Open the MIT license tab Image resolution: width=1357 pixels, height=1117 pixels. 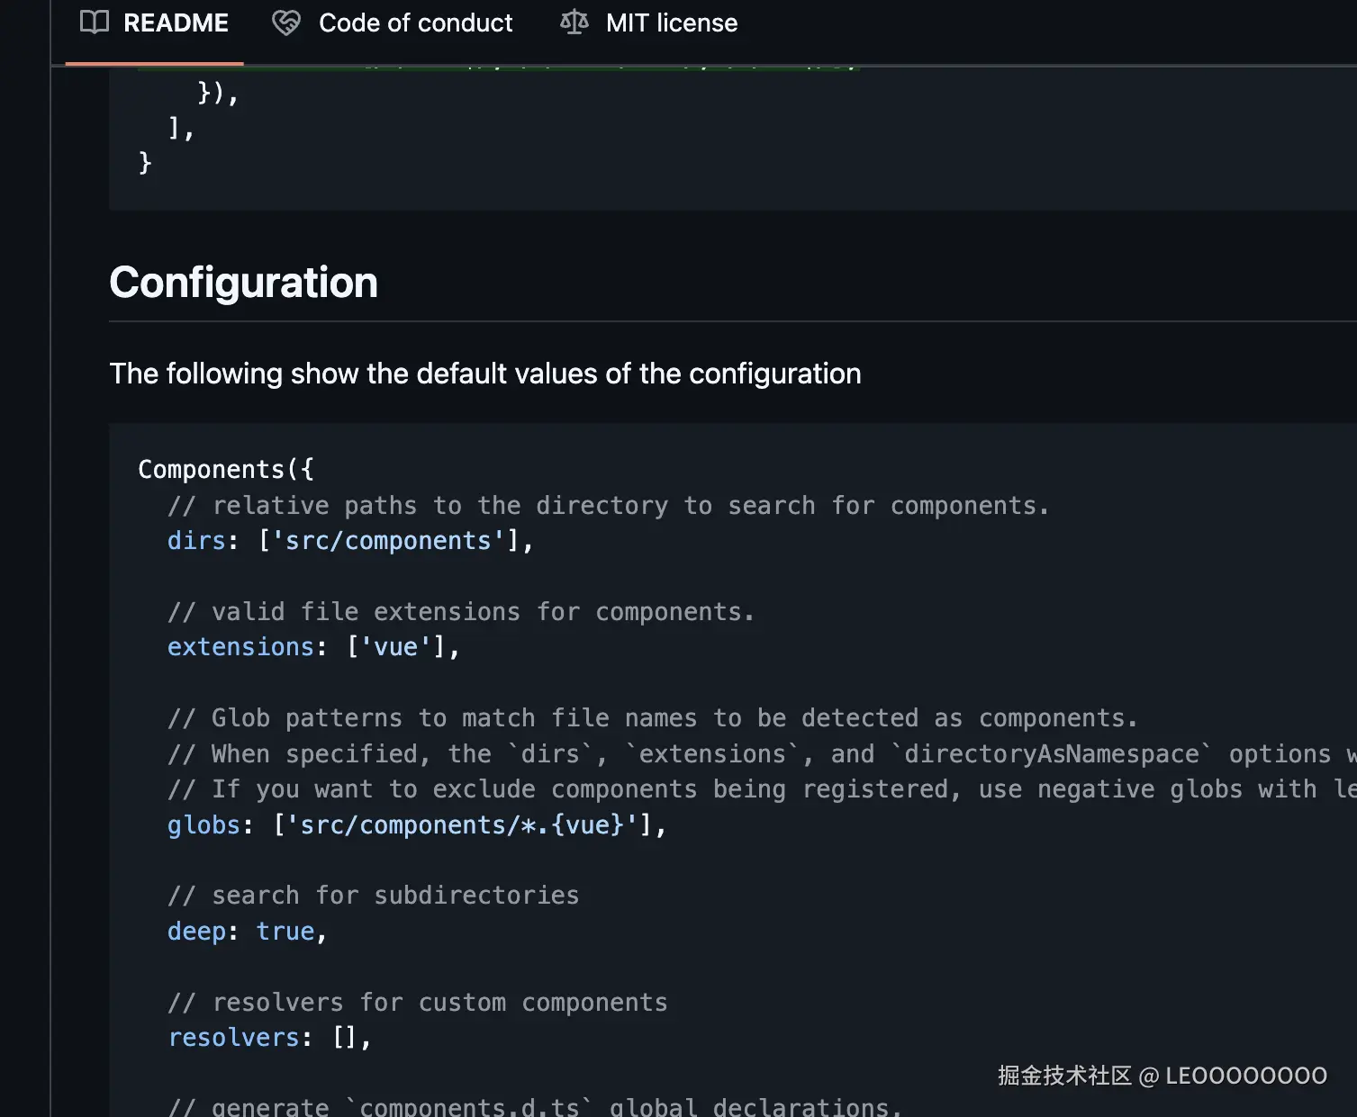click(x=671, y=23)
